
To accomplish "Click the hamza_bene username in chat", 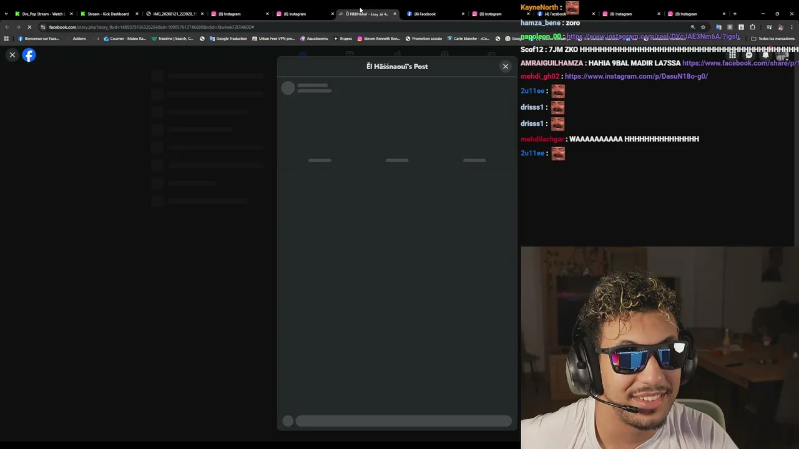I will 541,23.
